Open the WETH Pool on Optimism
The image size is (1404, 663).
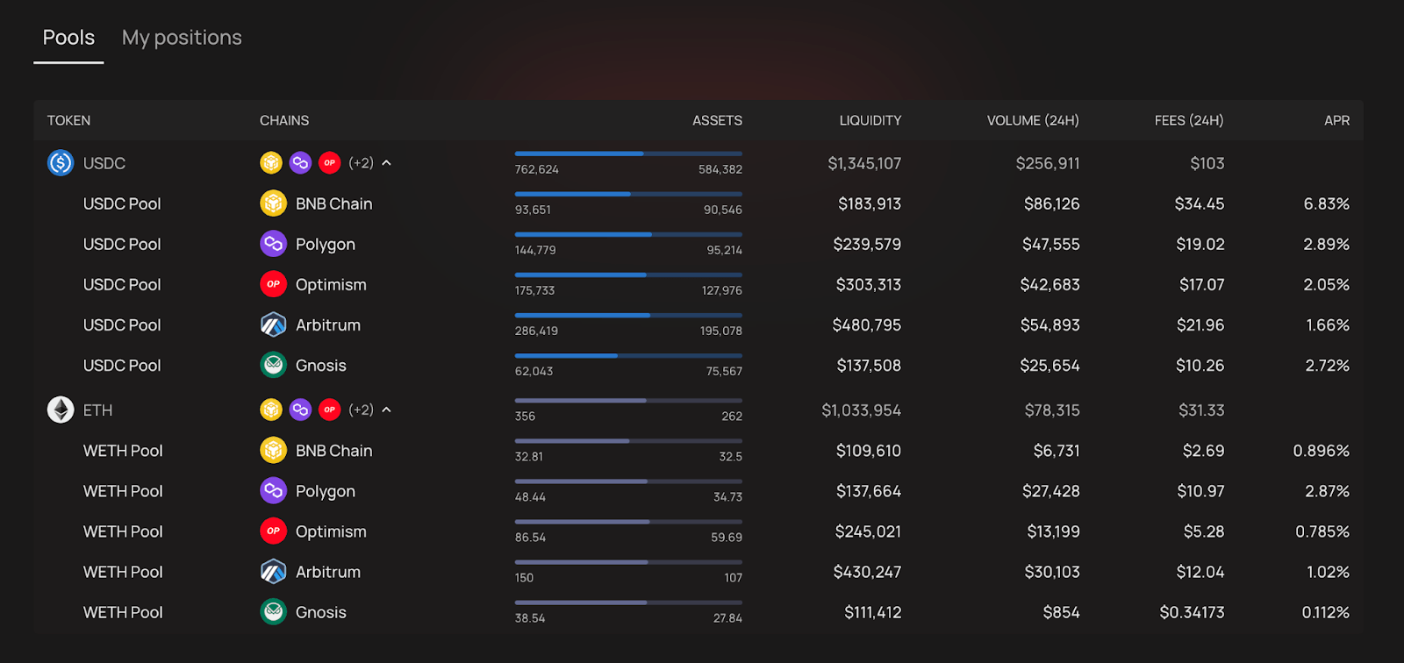click(698, 531)
